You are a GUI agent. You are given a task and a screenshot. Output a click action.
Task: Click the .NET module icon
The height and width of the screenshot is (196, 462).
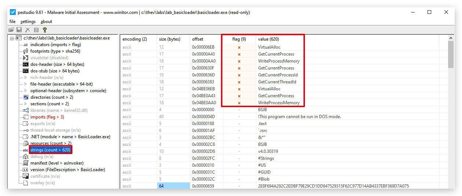click(x=26, y=137)
